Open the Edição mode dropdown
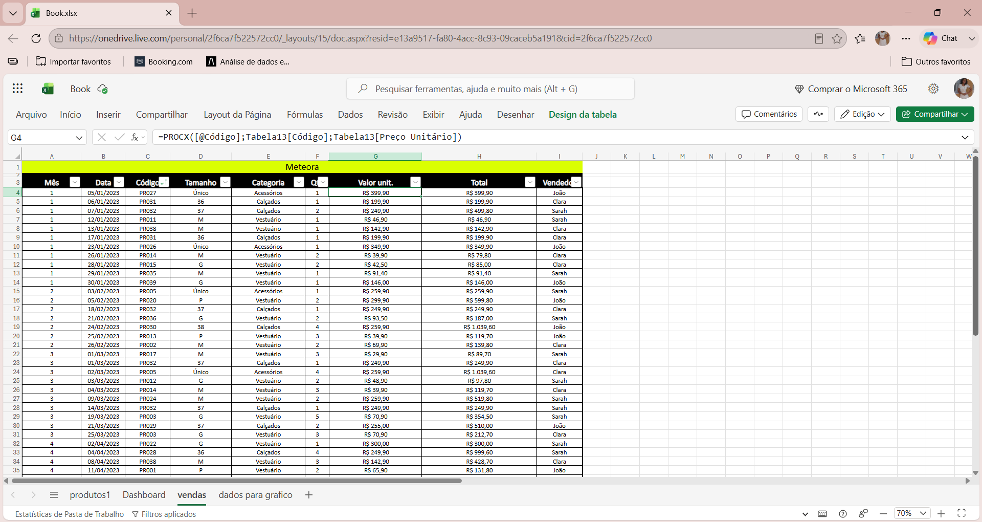The height and width of the screenshot is (522, 982). [x=862, y=114]
